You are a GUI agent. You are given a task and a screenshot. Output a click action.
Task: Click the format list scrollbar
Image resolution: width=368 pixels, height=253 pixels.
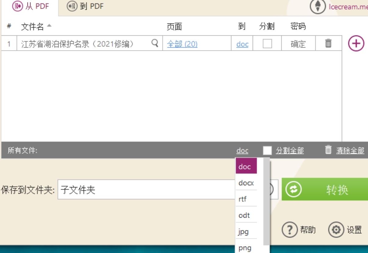click(x=266, y=201)
